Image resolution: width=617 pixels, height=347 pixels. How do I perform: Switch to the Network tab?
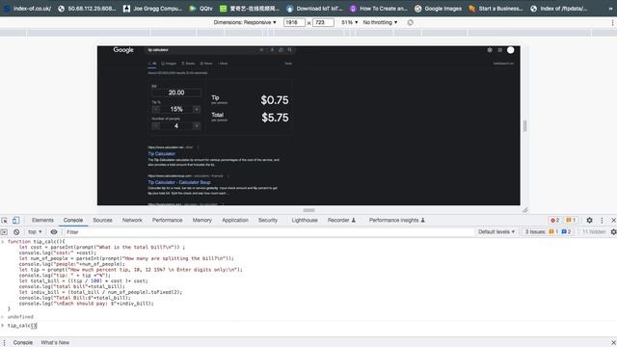(x=132, y=221)
